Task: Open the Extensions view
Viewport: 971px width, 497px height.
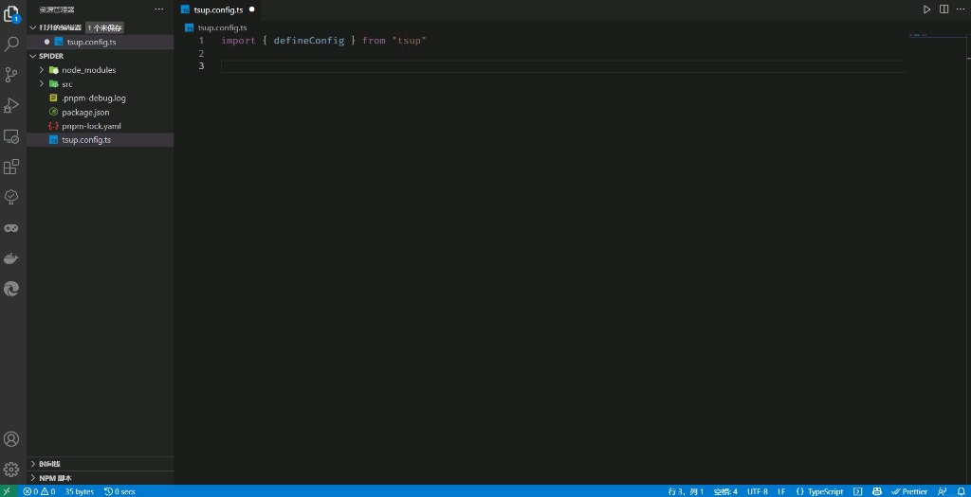Action: pyautogui.click(x=11, y=167)
